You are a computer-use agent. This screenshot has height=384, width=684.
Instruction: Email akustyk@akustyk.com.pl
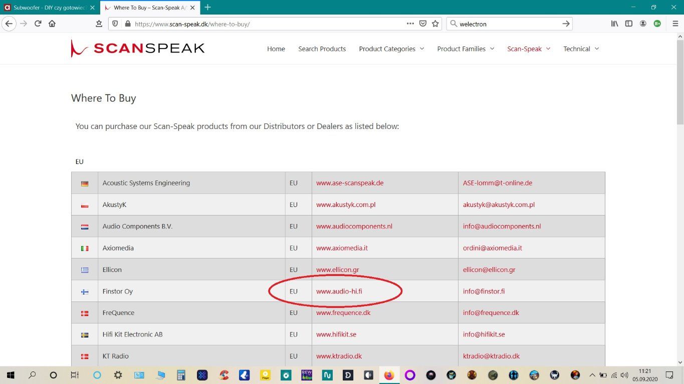(x=499, y=204)
